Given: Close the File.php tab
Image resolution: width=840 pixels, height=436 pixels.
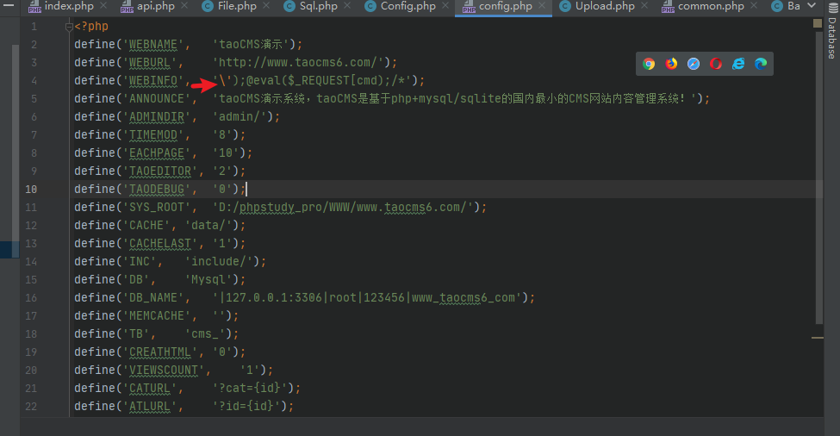Looking at the screenshot, I should coord(267,6).
